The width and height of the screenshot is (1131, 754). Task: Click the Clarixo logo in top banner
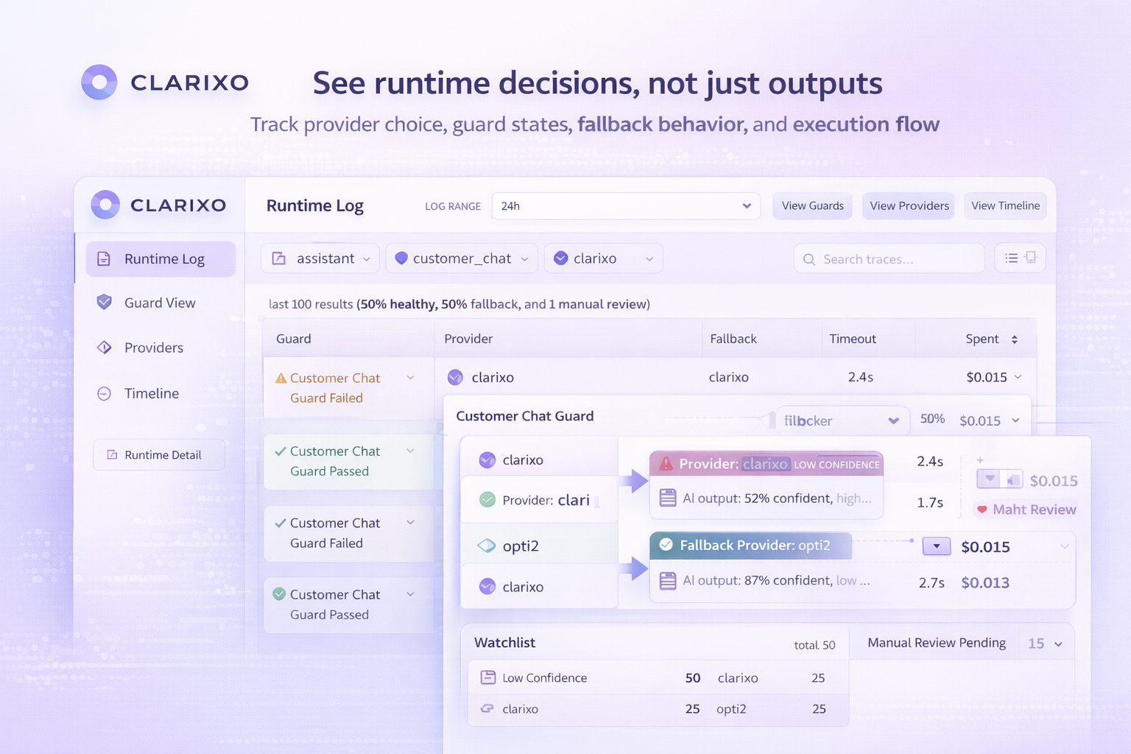point(165,82)
